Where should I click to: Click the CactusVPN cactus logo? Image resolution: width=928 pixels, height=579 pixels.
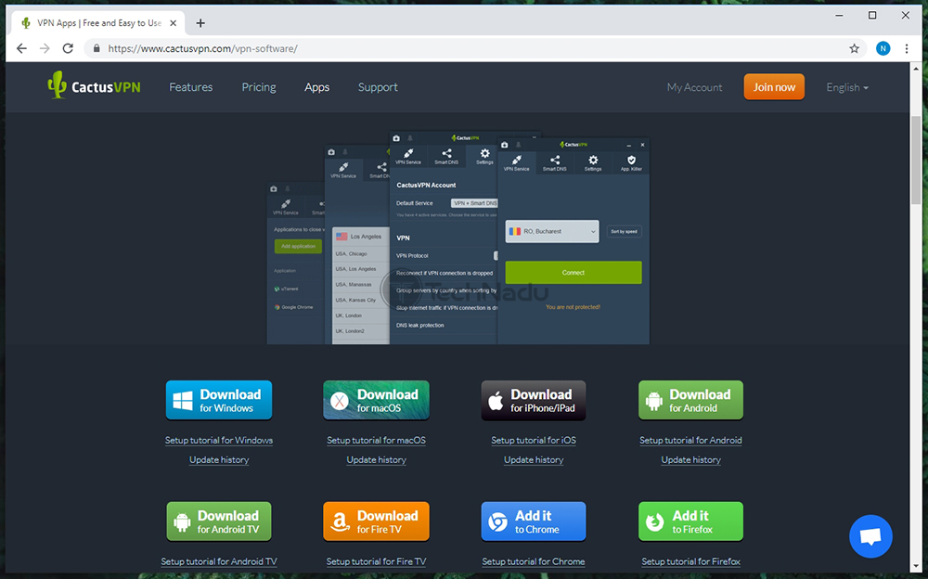tap(58, 85)
